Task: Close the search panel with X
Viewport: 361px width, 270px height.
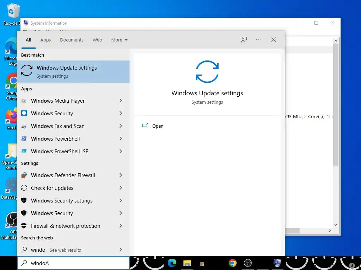Action: 274,40
